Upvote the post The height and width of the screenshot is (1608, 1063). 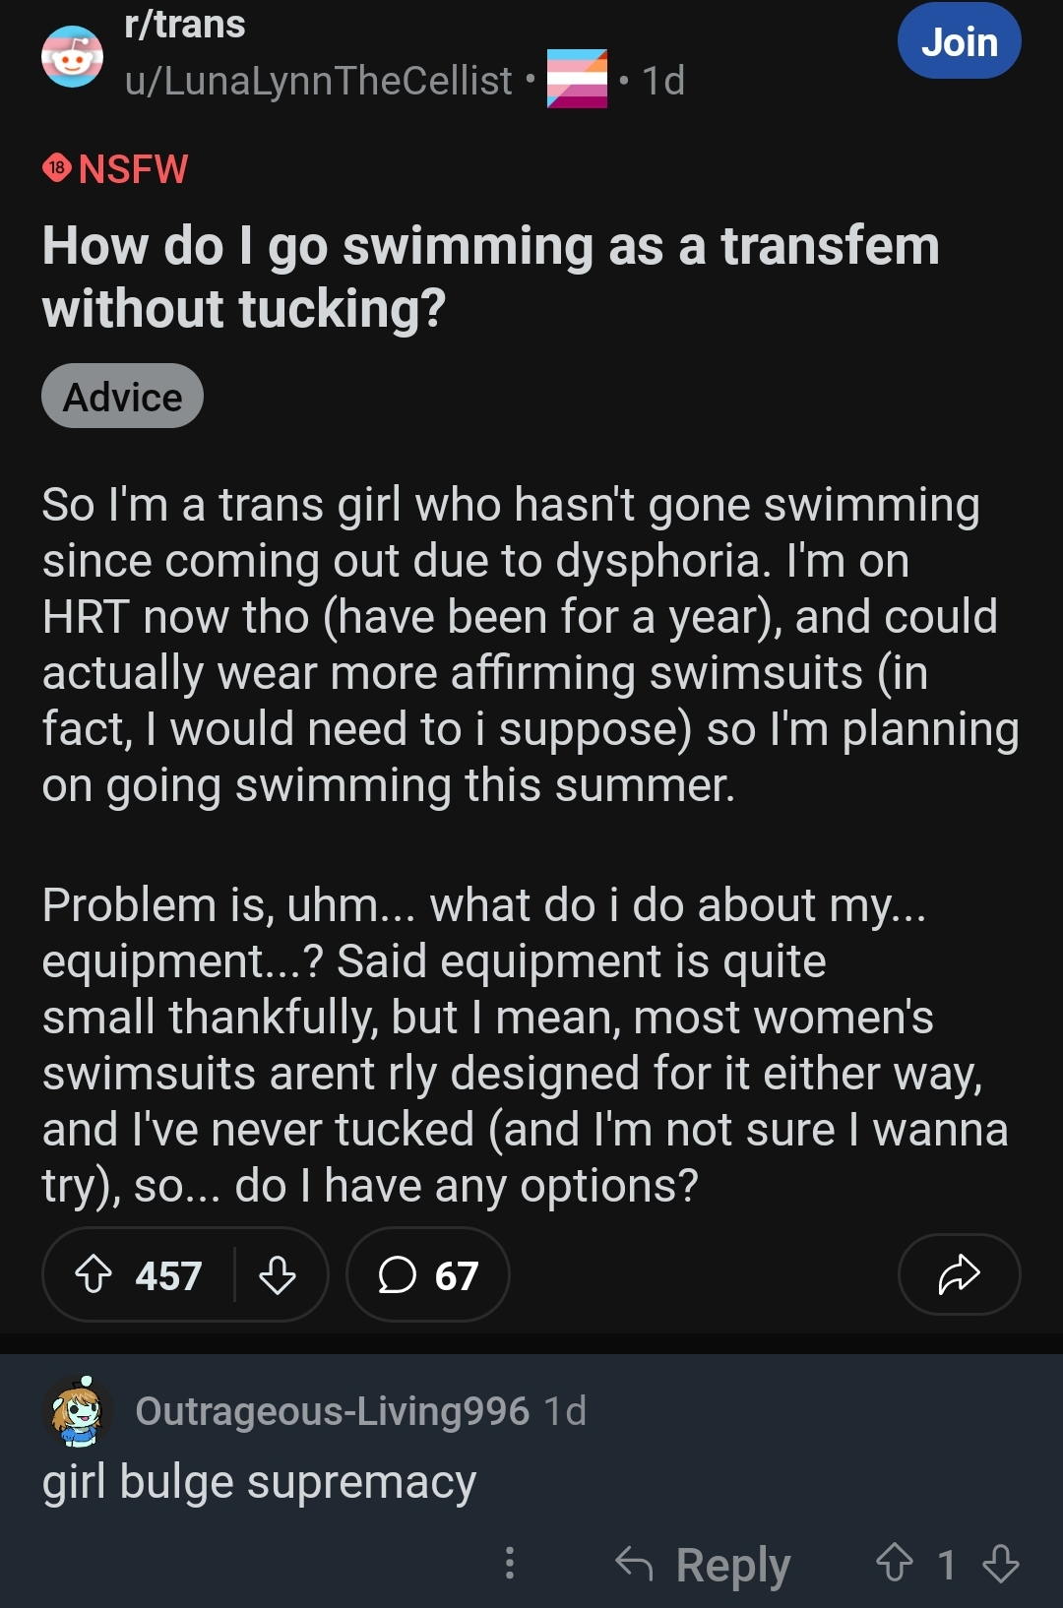pyautogui.click(x=94, y=1274)
